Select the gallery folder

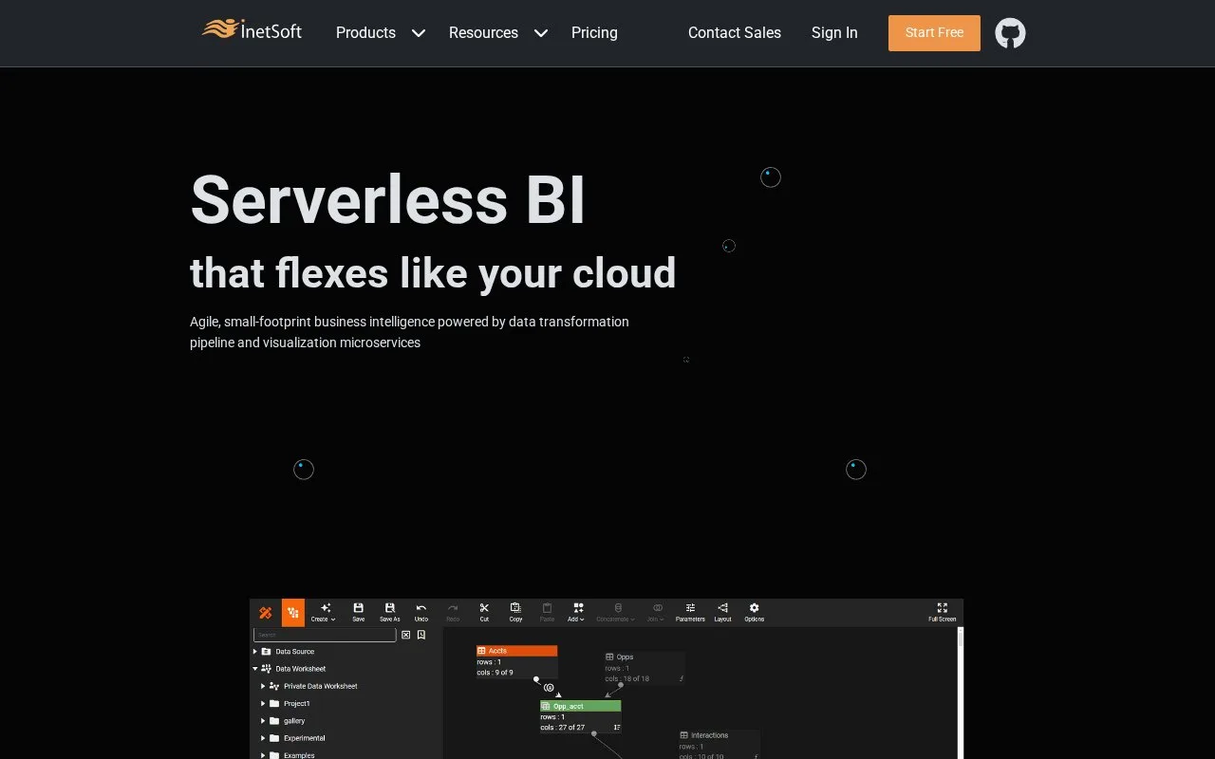click(294, 721)
